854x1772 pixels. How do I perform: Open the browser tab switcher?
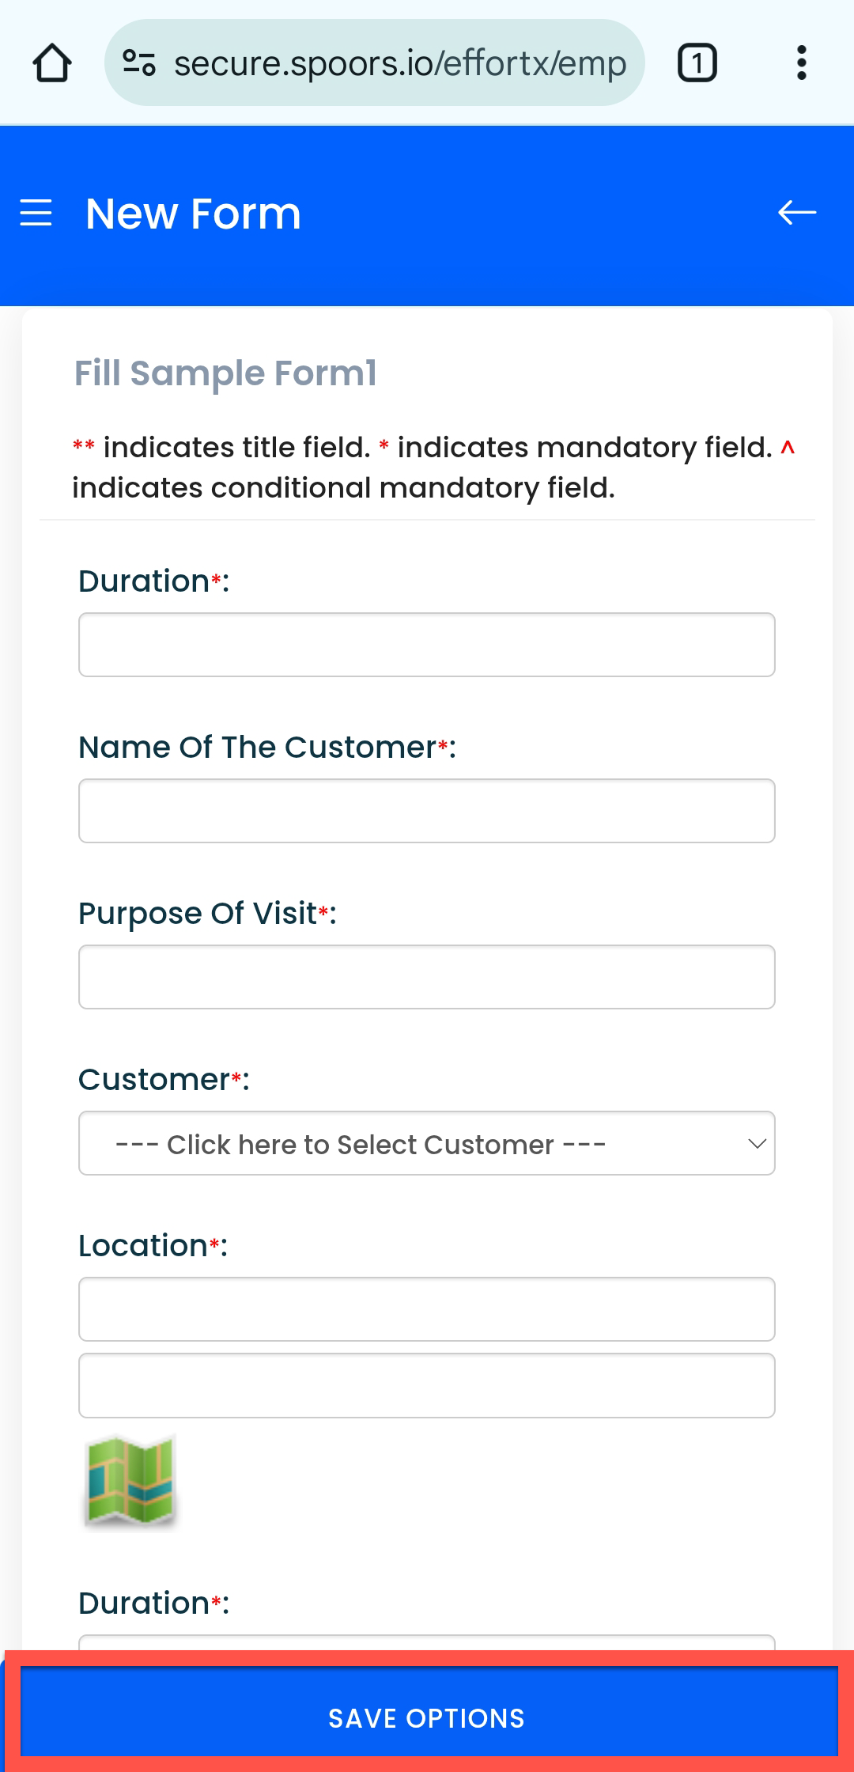tap(697, 63)
